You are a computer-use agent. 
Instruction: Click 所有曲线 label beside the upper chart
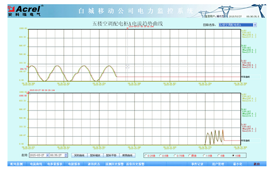[x=245, y=77]
